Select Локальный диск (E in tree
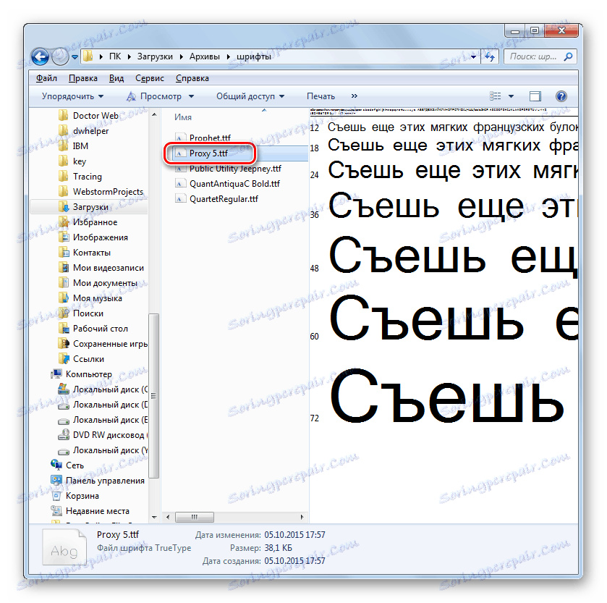Image resolution: width=607 pixels, height=603 pixels. [110, 420]
